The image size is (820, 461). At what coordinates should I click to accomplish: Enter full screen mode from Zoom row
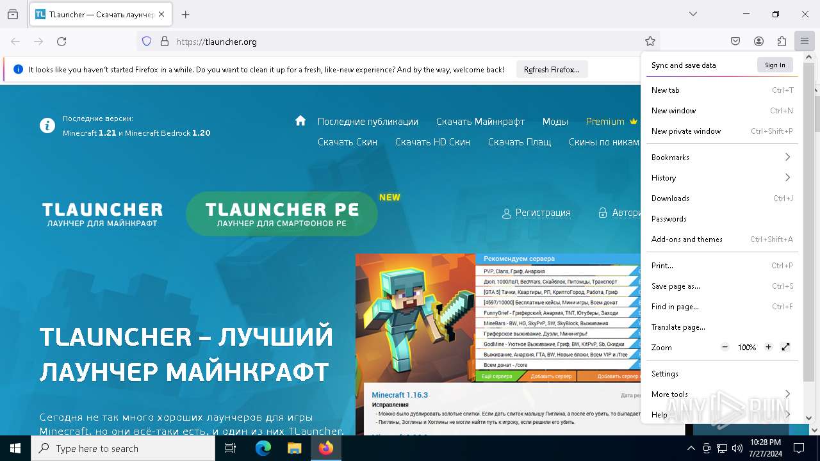786,347
